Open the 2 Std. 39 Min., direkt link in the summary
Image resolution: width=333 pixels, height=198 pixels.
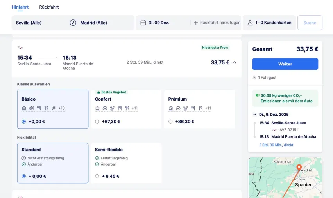pos(276,145)
